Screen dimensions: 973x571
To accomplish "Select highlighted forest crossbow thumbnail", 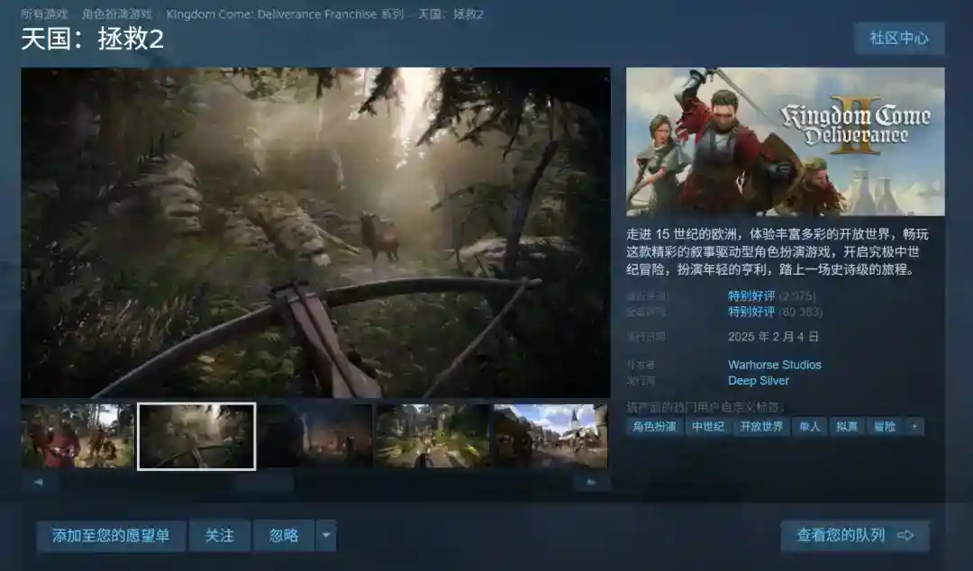I will click(x=196, y=436).
